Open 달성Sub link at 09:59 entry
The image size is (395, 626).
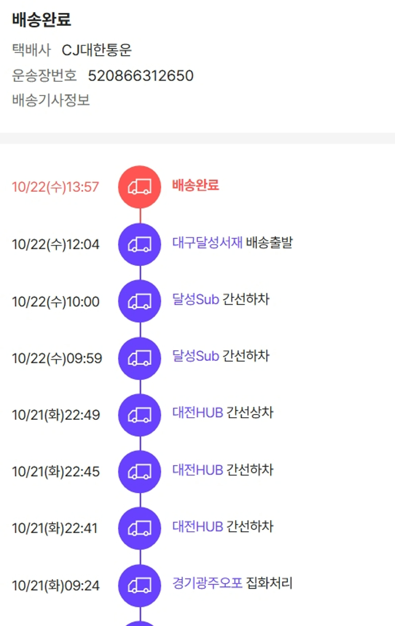pos(195,356)
